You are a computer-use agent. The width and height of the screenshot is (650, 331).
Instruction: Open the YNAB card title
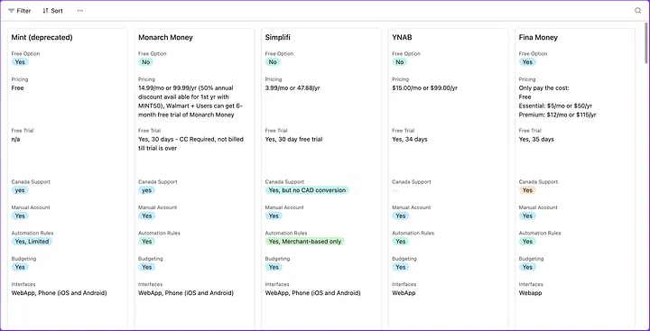pyautogui.click(x=402, y=37)
